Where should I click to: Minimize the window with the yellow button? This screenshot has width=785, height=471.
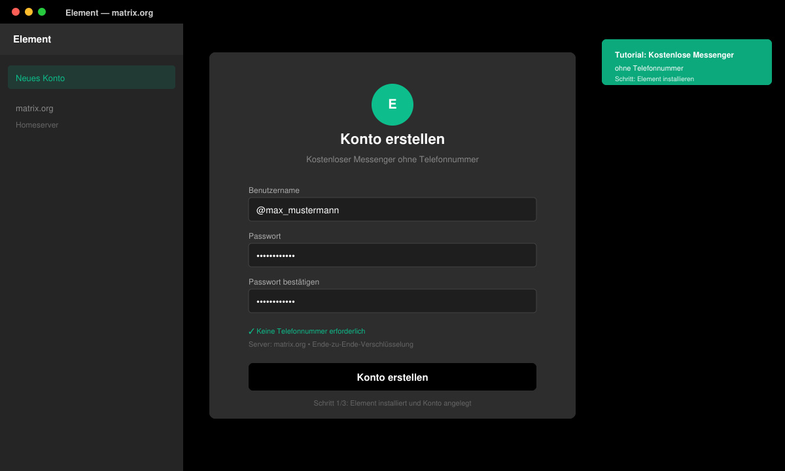[29, 12]
